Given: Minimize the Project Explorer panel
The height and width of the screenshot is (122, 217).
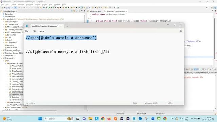Looking at the screenshot, I should point(82,11).
